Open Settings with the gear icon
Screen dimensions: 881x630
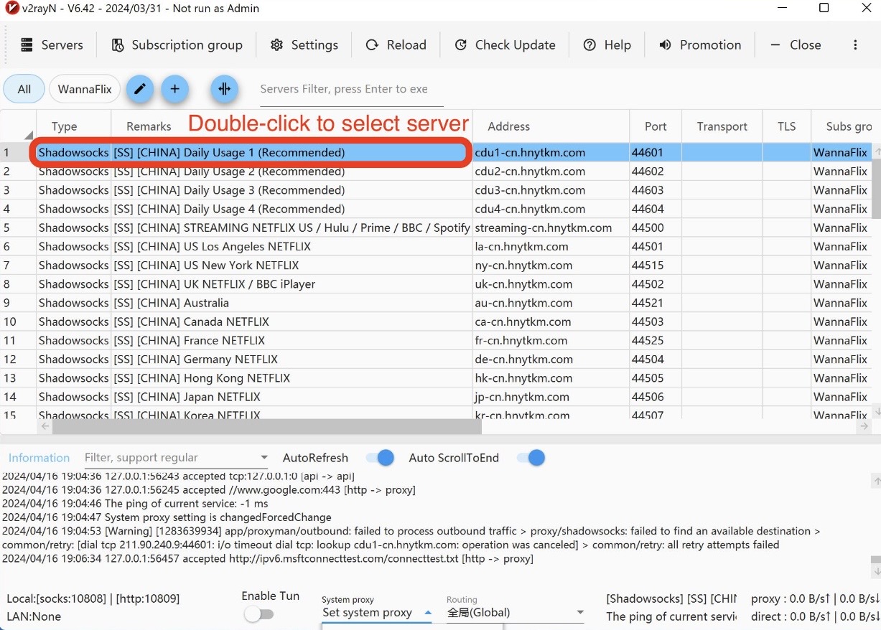pos(276,44)
